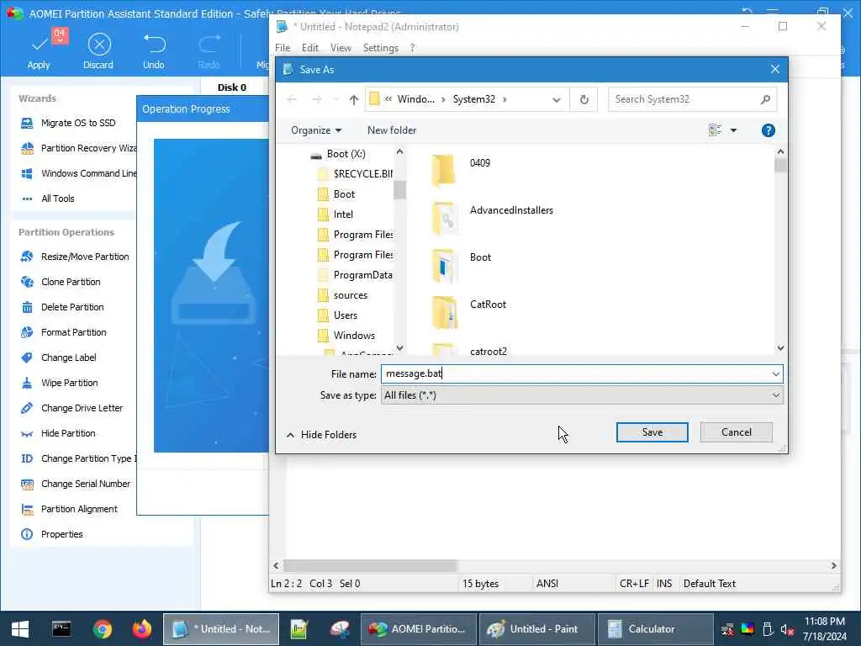Open partition Properties in AOMEI
The height and width of the screenshot is (646, 861).
coord(51,534)
